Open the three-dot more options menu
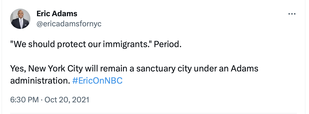309x114 pixels. [x=292, y=14]
